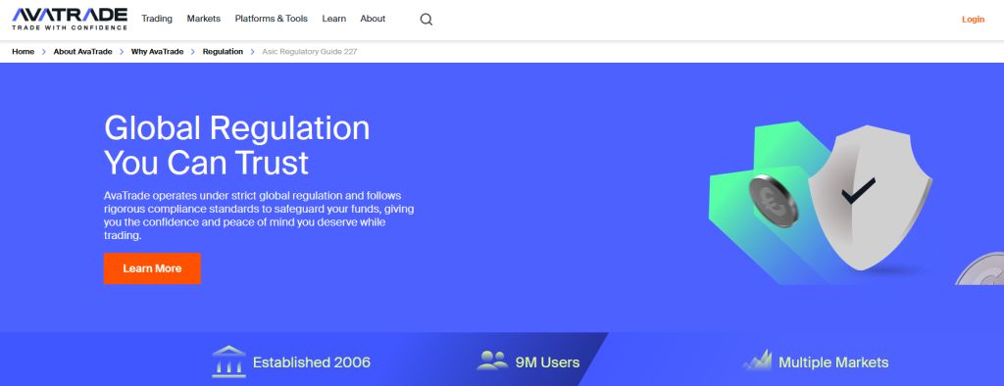Image resolution: width=1004 pixels, height=386 pixels.
Task: Open About AvaTrade breadcrumb
Action: pos(83,51)
